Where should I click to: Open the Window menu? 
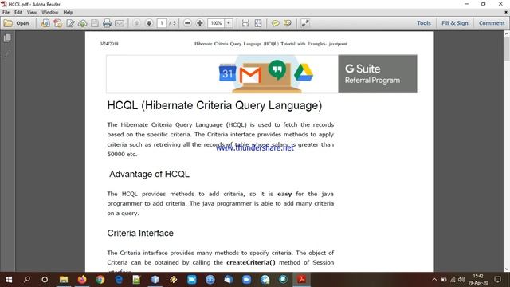click(x=49, y=13)
